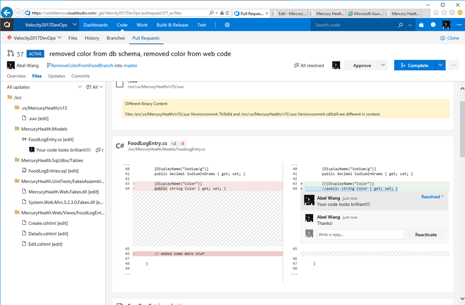This screenshot has width=465, height=305.
Task: Click the /src folder icon
Action: [10, 97]
